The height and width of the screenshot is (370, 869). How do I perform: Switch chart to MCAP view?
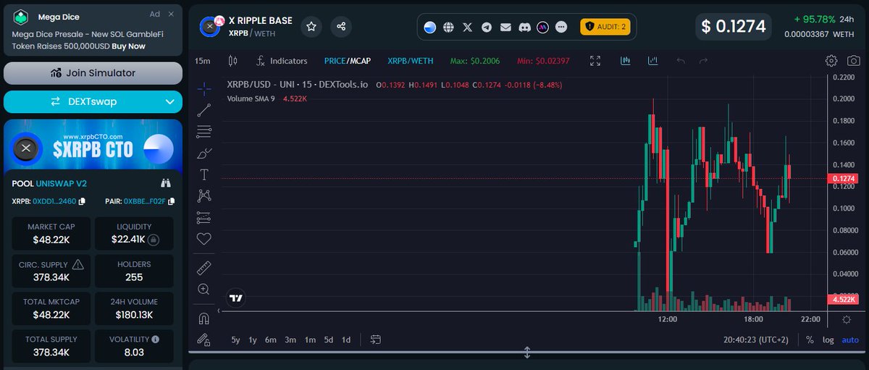tap(361, 61)
